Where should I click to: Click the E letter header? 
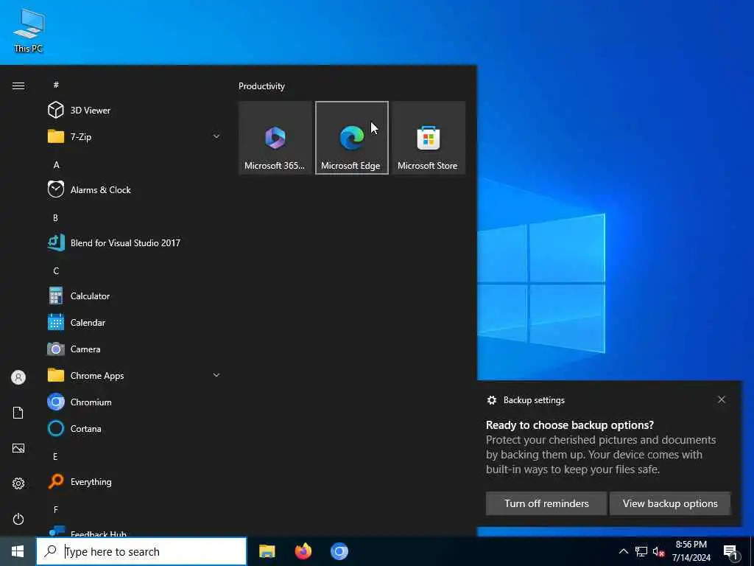(55, 456)
